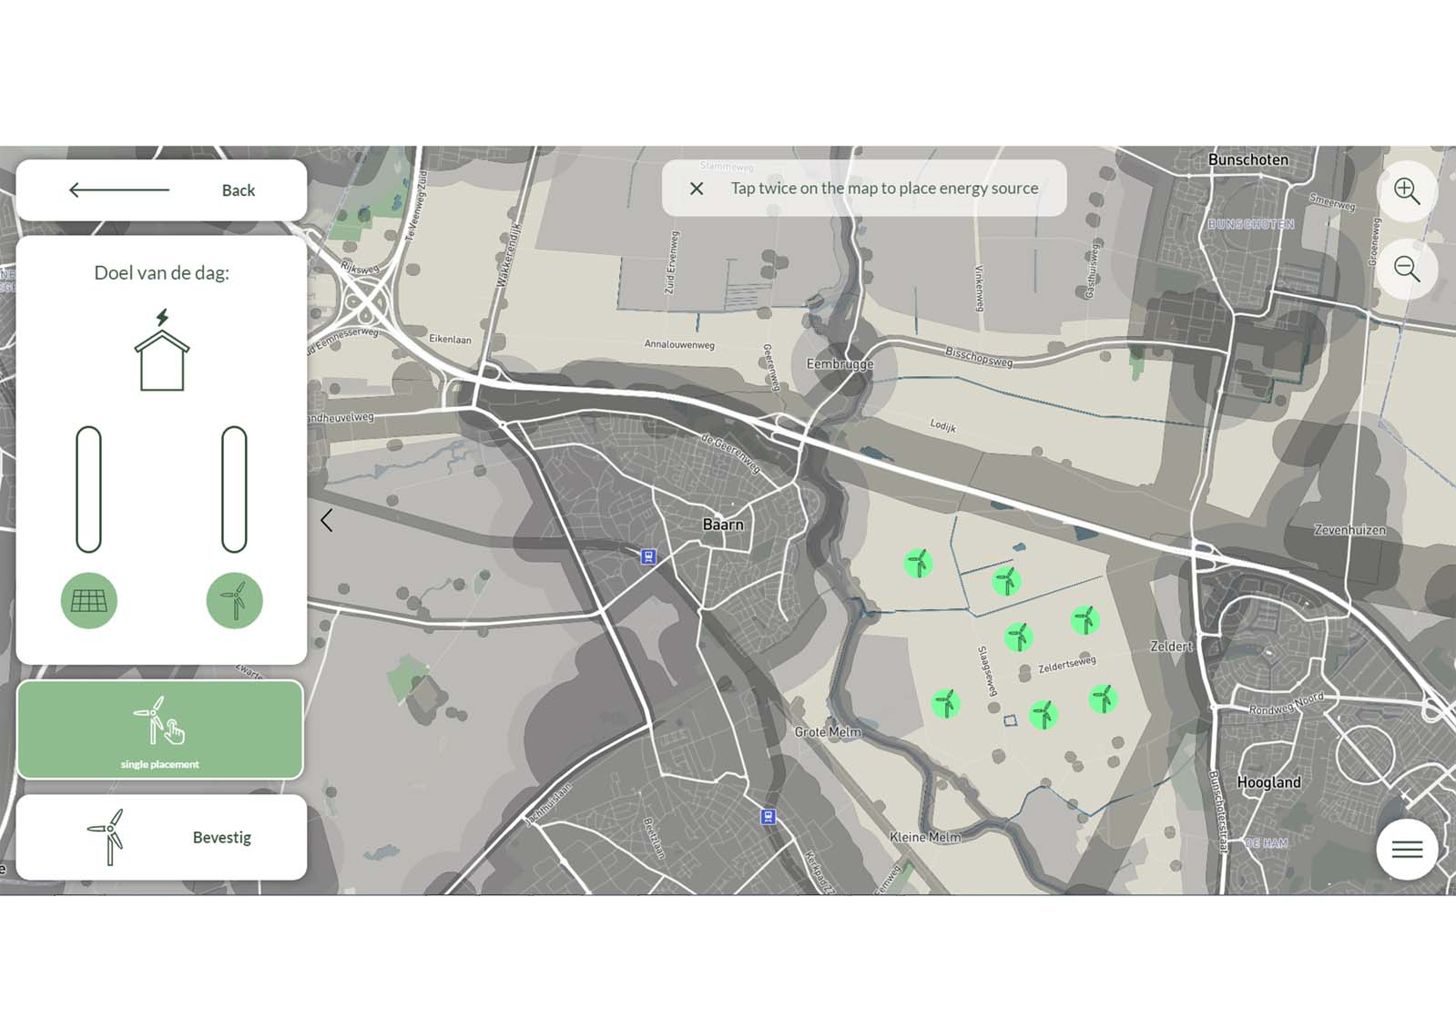The width and height of the screenshot is (1456, 1030).
Task: Select the northwesternmost wind turbine marker
Action: click(x=918, y=564)
